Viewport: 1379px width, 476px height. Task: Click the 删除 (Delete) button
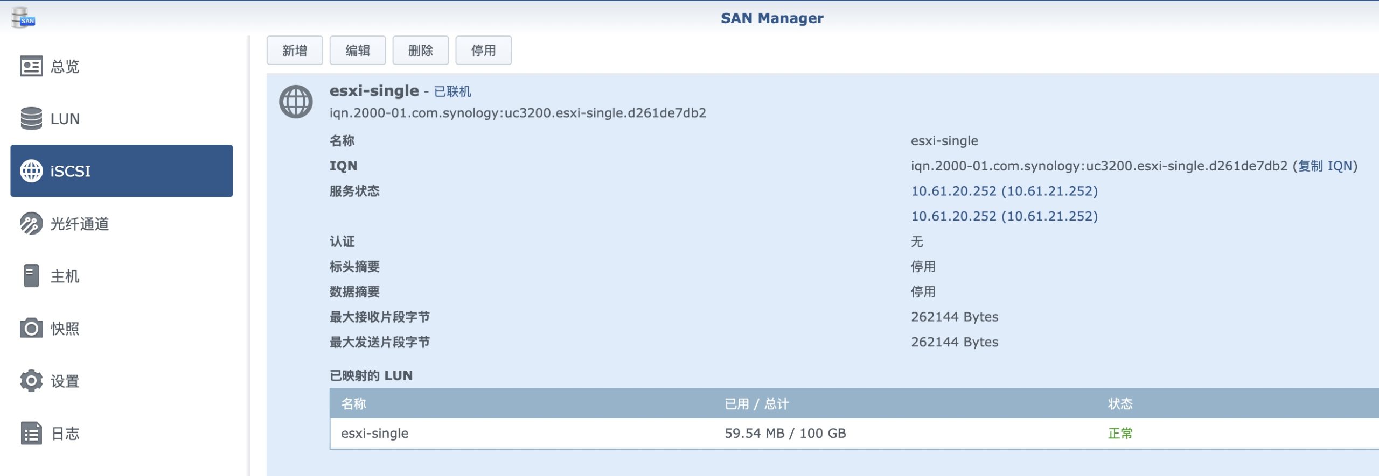pyautogui.click(x=421, y=51)
